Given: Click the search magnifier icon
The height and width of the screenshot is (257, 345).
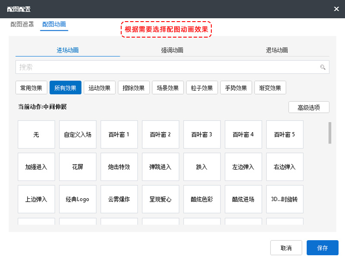Looking at the screenshot, I should click(x=322, y=67).
